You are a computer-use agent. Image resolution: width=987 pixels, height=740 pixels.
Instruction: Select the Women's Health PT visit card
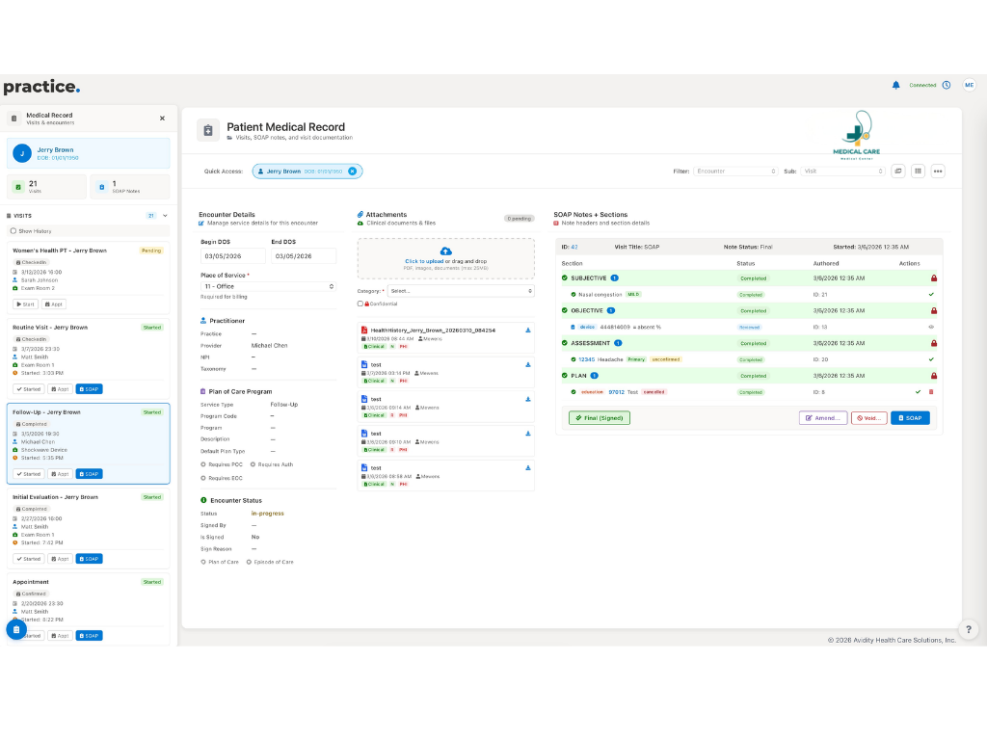click(x=88, y=278)
